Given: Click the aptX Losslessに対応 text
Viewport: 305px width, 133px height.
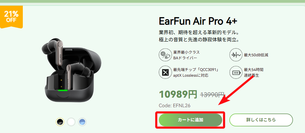Looking at the screenshot, I should pos(191,75).
